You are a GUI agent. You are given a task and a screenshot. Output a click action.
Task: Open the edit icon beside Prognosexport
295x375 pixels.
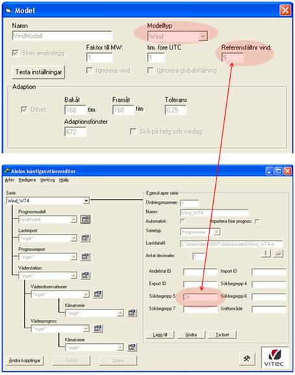(85, 257)
